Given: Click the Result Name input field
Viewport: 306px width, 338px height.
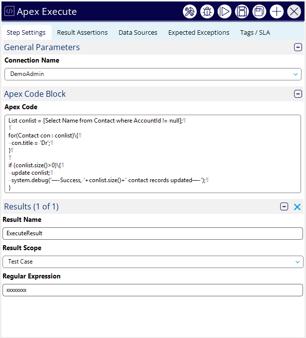Looking at the screenshot, I should point(153,233).
